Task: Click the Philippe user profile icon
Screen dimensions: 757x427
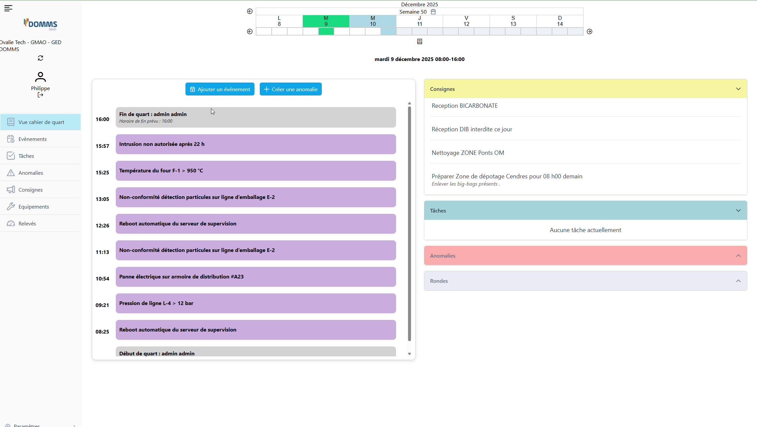Action: [x=40, y=77]
